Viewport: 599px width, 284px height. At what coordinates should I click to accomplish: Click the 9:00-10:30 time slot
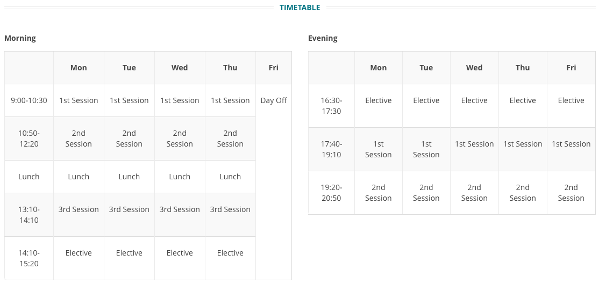pos(29,100)
